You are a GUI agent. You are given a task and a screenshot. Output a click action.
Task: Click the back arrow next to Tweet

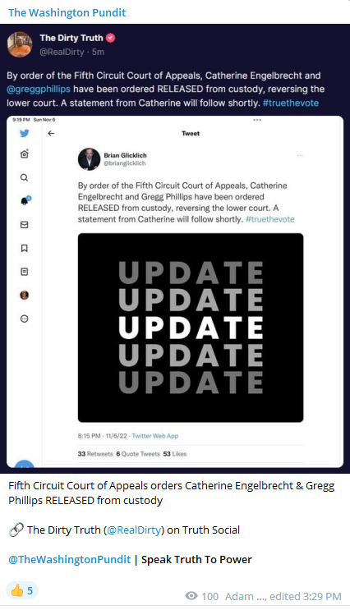click(51, 134)
